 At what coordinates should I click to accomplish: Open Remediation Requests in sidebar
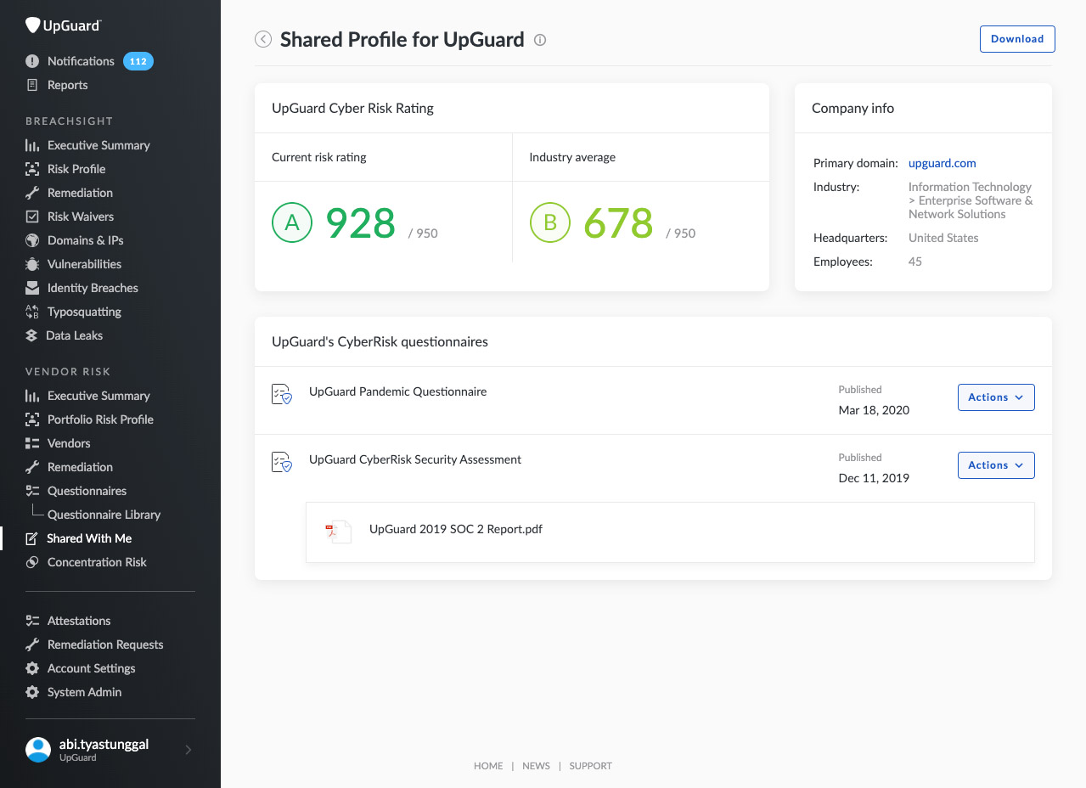pyautogui.click(x=105, y=644)
